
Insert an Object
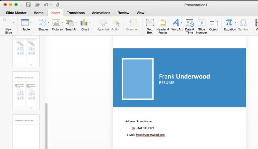pyautogui.click(x=213, y=26)
